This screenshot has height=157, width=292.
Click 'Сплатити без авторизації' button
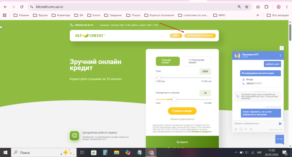[x=200, y=35]
